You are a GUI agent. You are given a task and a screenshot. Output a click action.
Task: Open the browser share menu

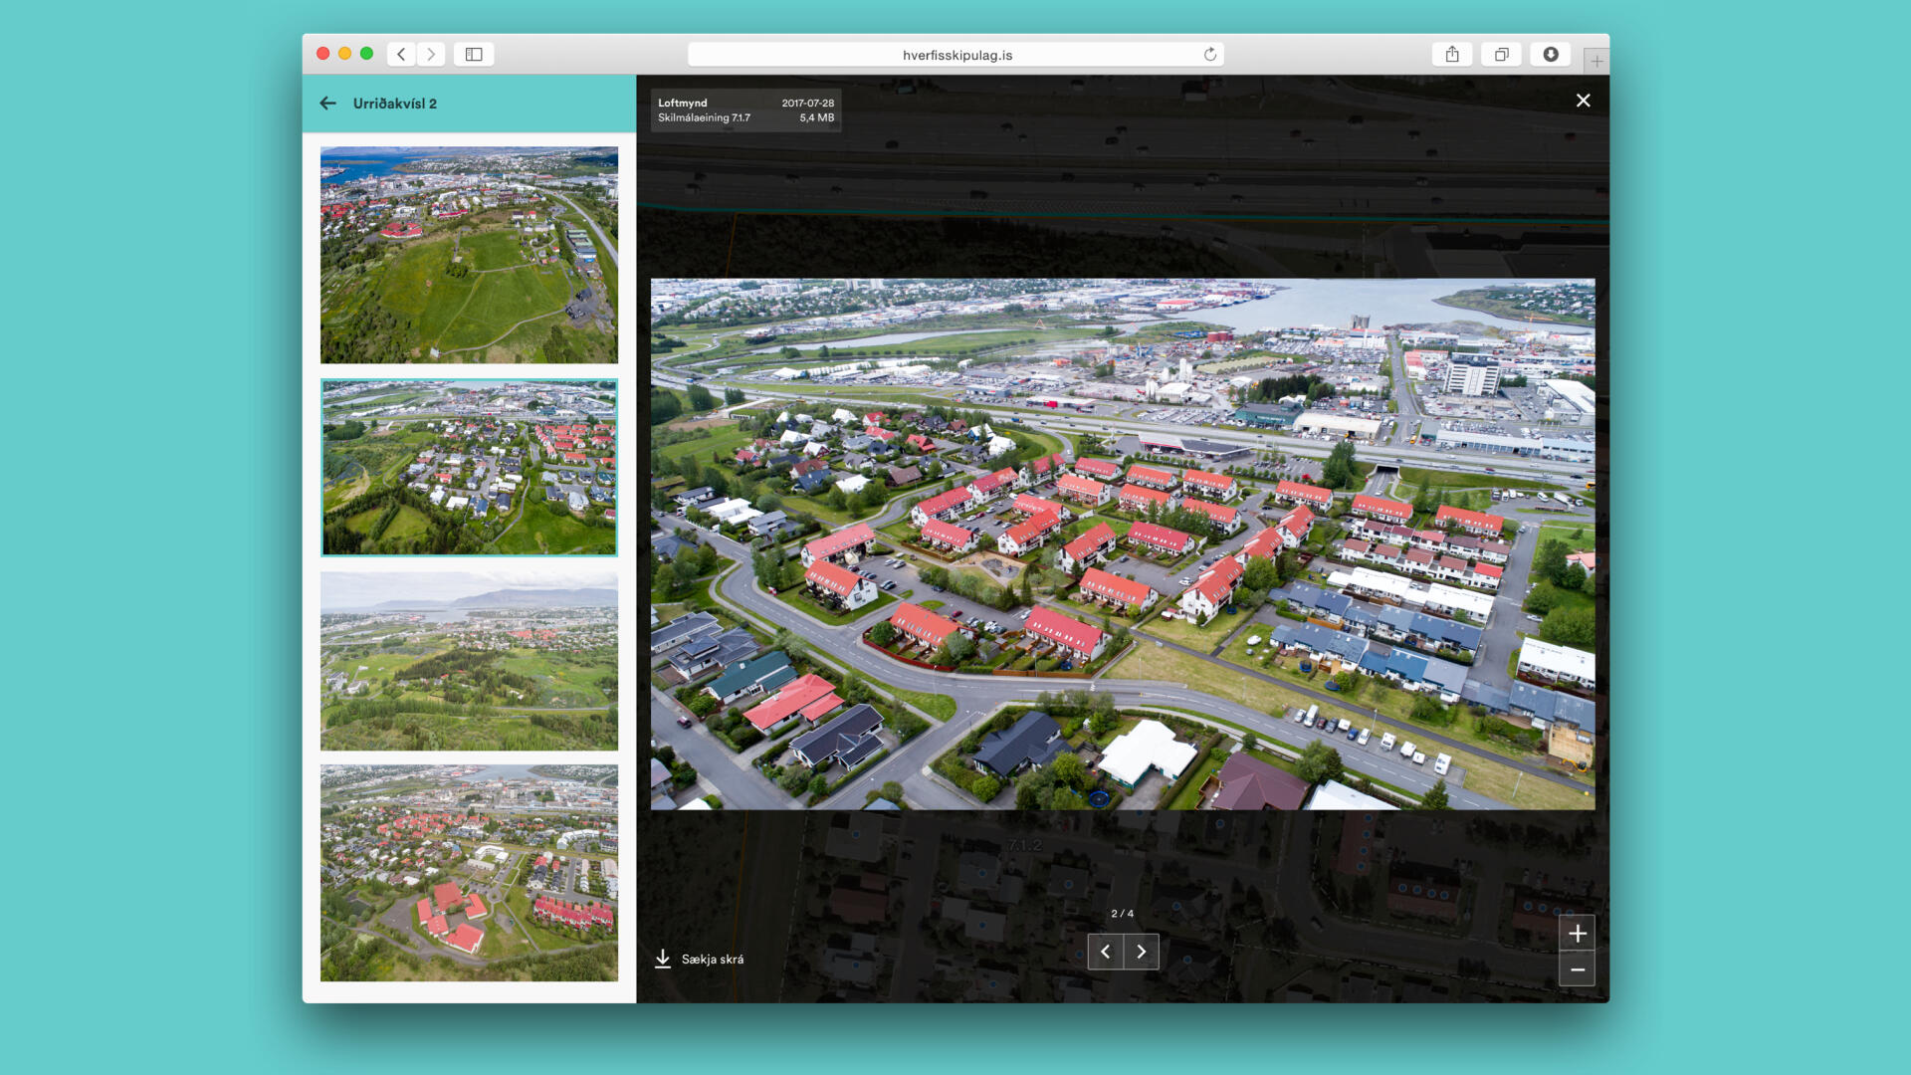pos(1452,55)
